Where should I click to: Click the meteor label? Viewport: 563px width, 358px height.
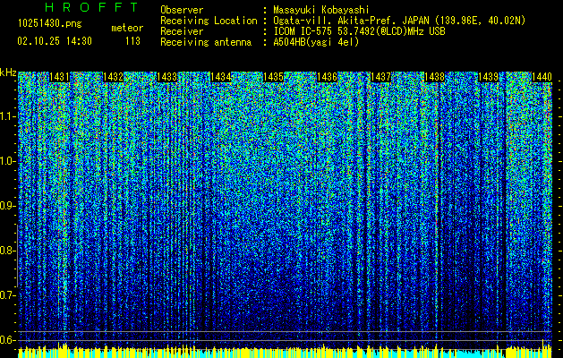click(x=127, y=28)
